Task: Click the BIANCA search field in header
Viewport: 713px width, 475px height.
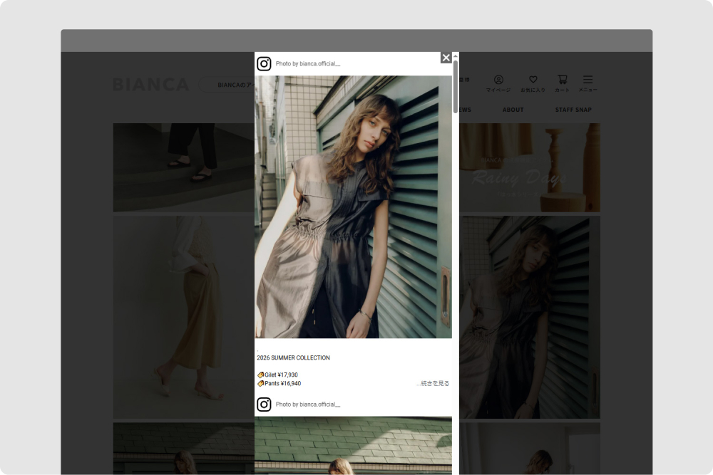Action: coord(227,85)
